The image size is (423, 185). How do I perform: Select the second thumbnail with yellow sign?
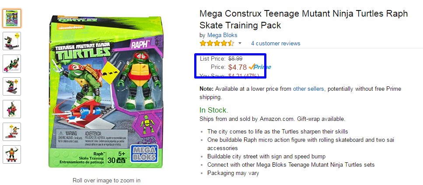coord(12,41)
